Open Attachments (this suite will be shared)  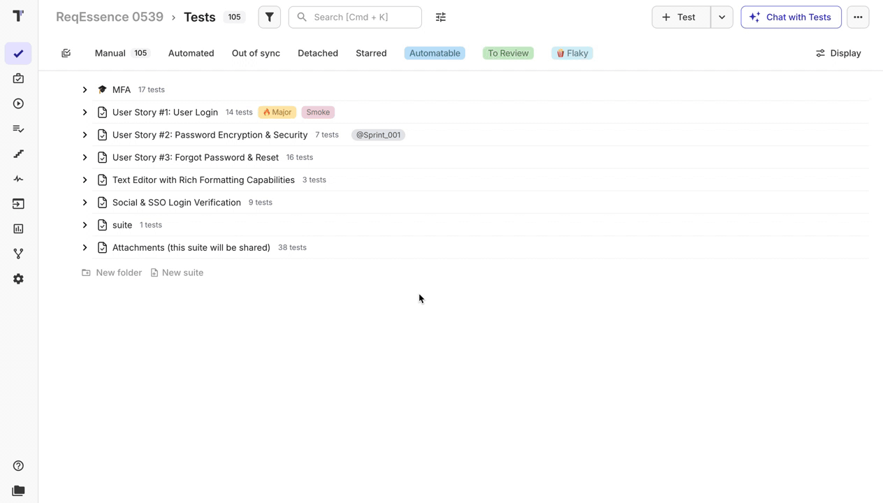pos(191,247)
